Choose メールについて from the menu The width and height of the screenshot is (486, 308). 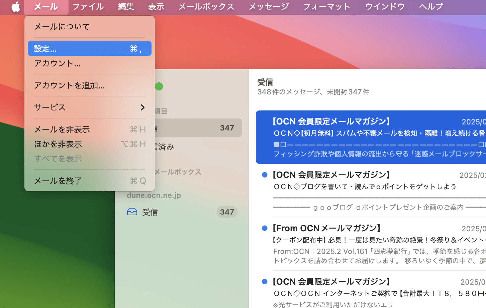(90, 26)
